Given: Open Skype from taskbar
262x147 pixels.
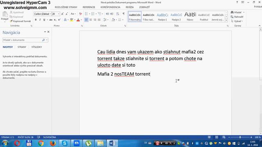Looking at the screenshot, I should point(65,143).
